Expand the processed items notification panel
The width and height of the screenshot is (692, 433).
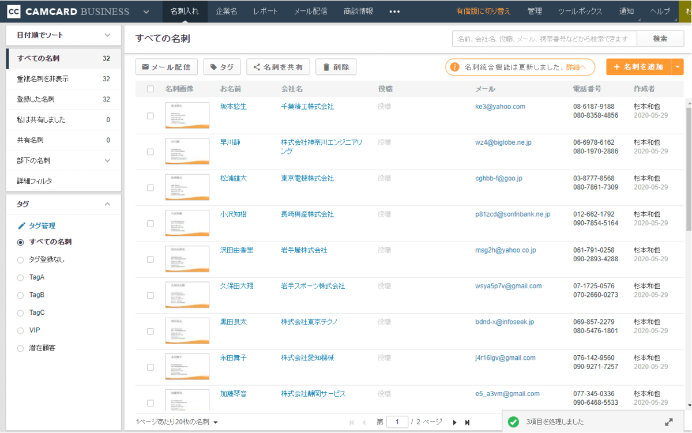[668, 422]
